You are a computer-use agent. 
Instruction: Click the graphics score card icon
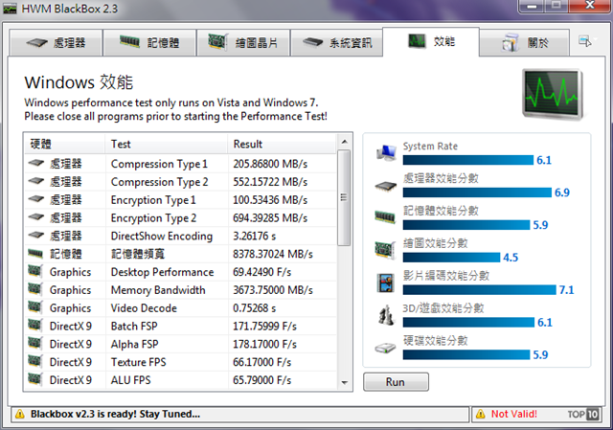pos(385,250)
